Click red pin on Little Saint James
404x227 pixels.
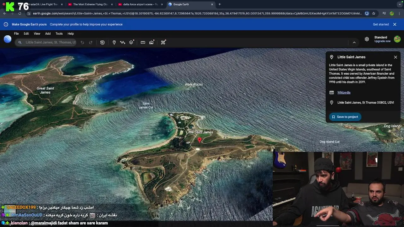[199, 140]
